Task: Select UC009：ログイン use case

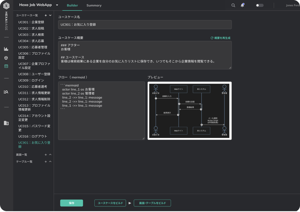Action: (31, 80)
